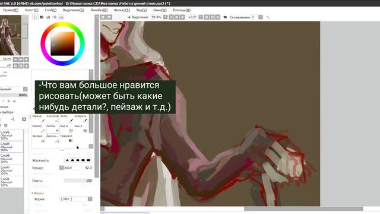The width and height of the screenshot is (380, 214).
Task: Rotate view clockwise in navigator panel
Action: [x=21, y=66]
